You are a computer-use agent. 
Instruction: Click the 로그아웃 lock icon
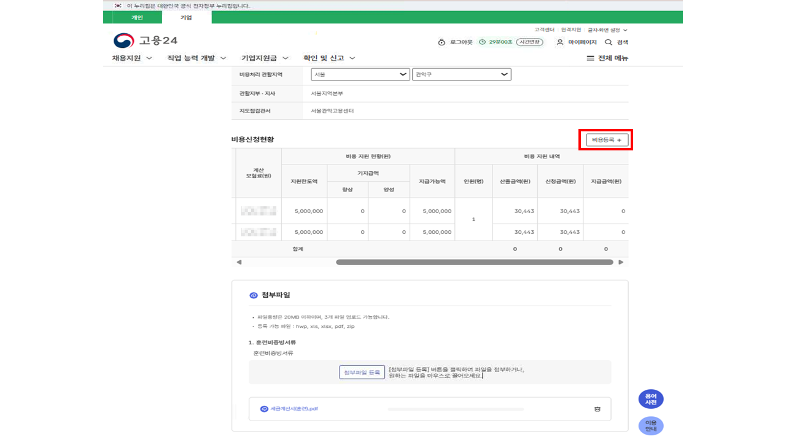pyautogui.click(x=441, y=42)
